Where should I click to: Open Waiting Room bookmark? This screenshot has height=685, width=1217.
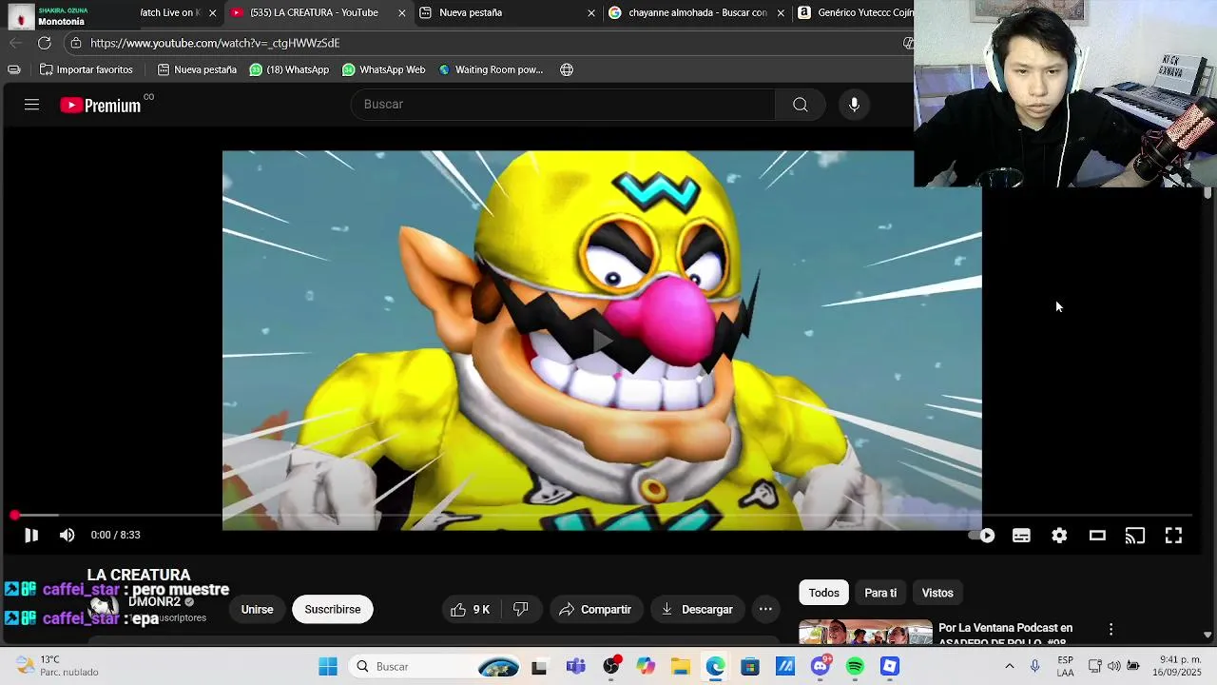(x=491, y=69)
